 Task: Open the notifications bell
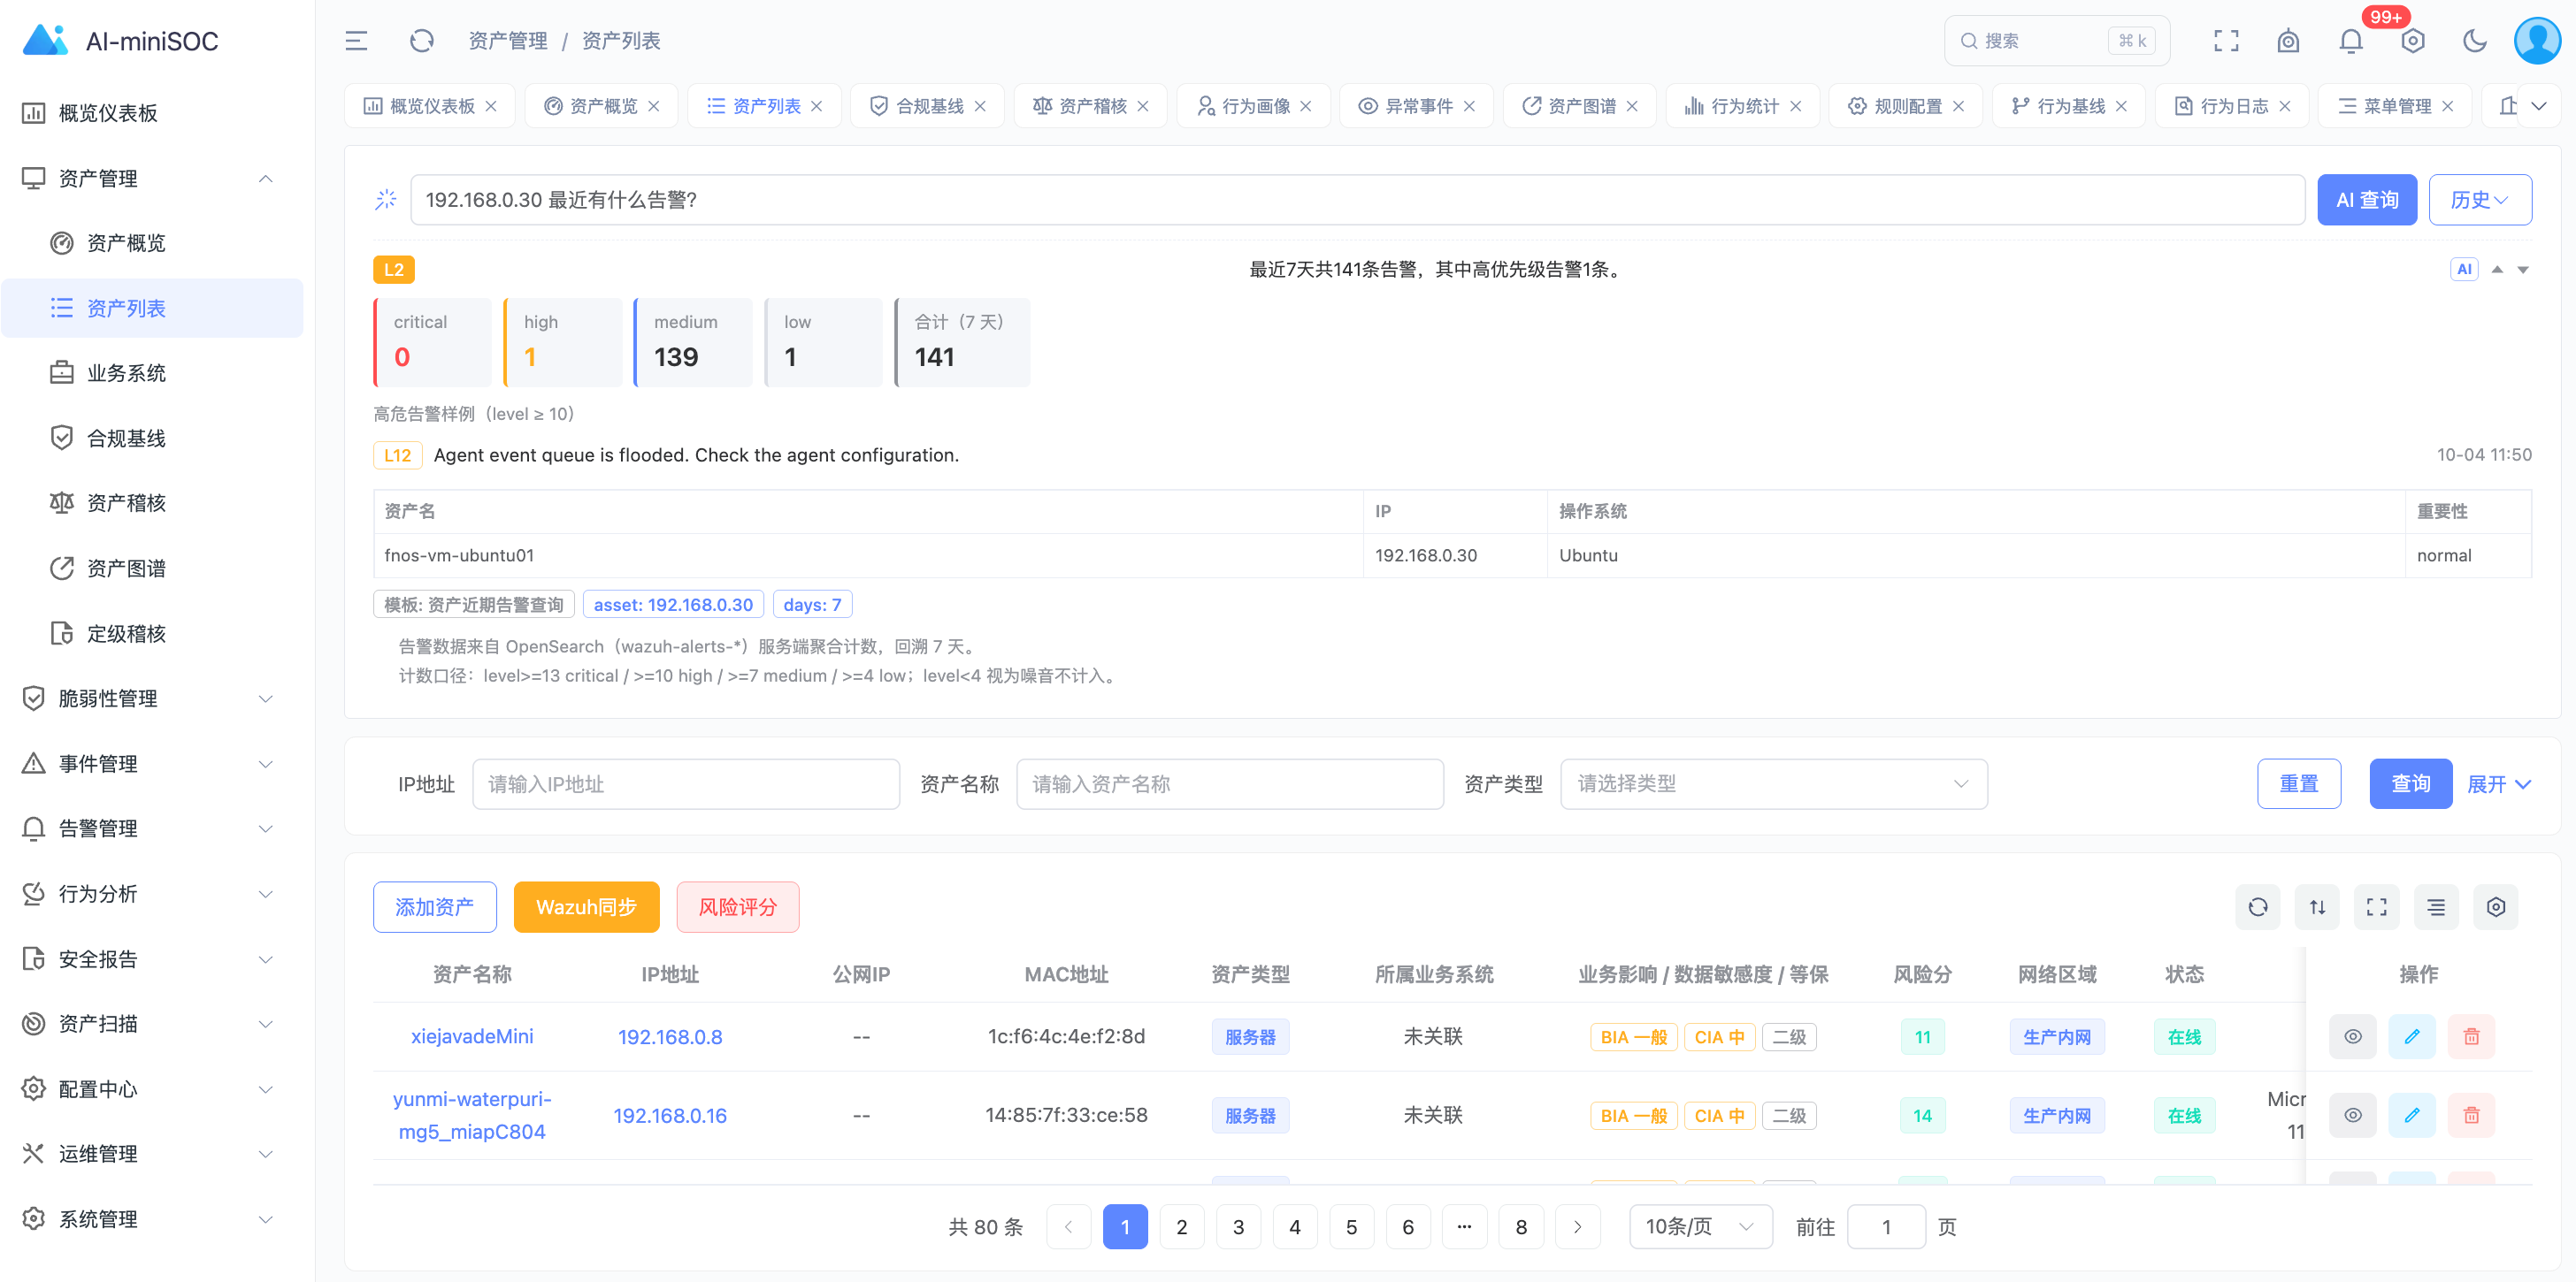2351,41
